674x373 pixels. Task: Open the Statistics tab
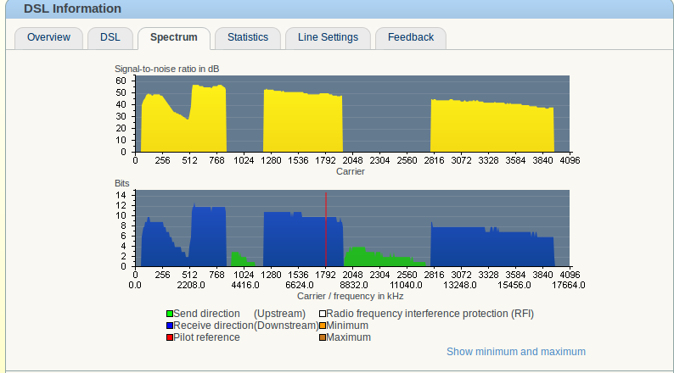(x=248, y=38)
